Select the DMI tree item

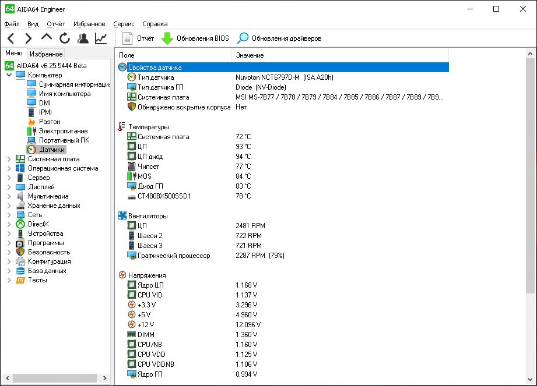click(x=39, y=103)
